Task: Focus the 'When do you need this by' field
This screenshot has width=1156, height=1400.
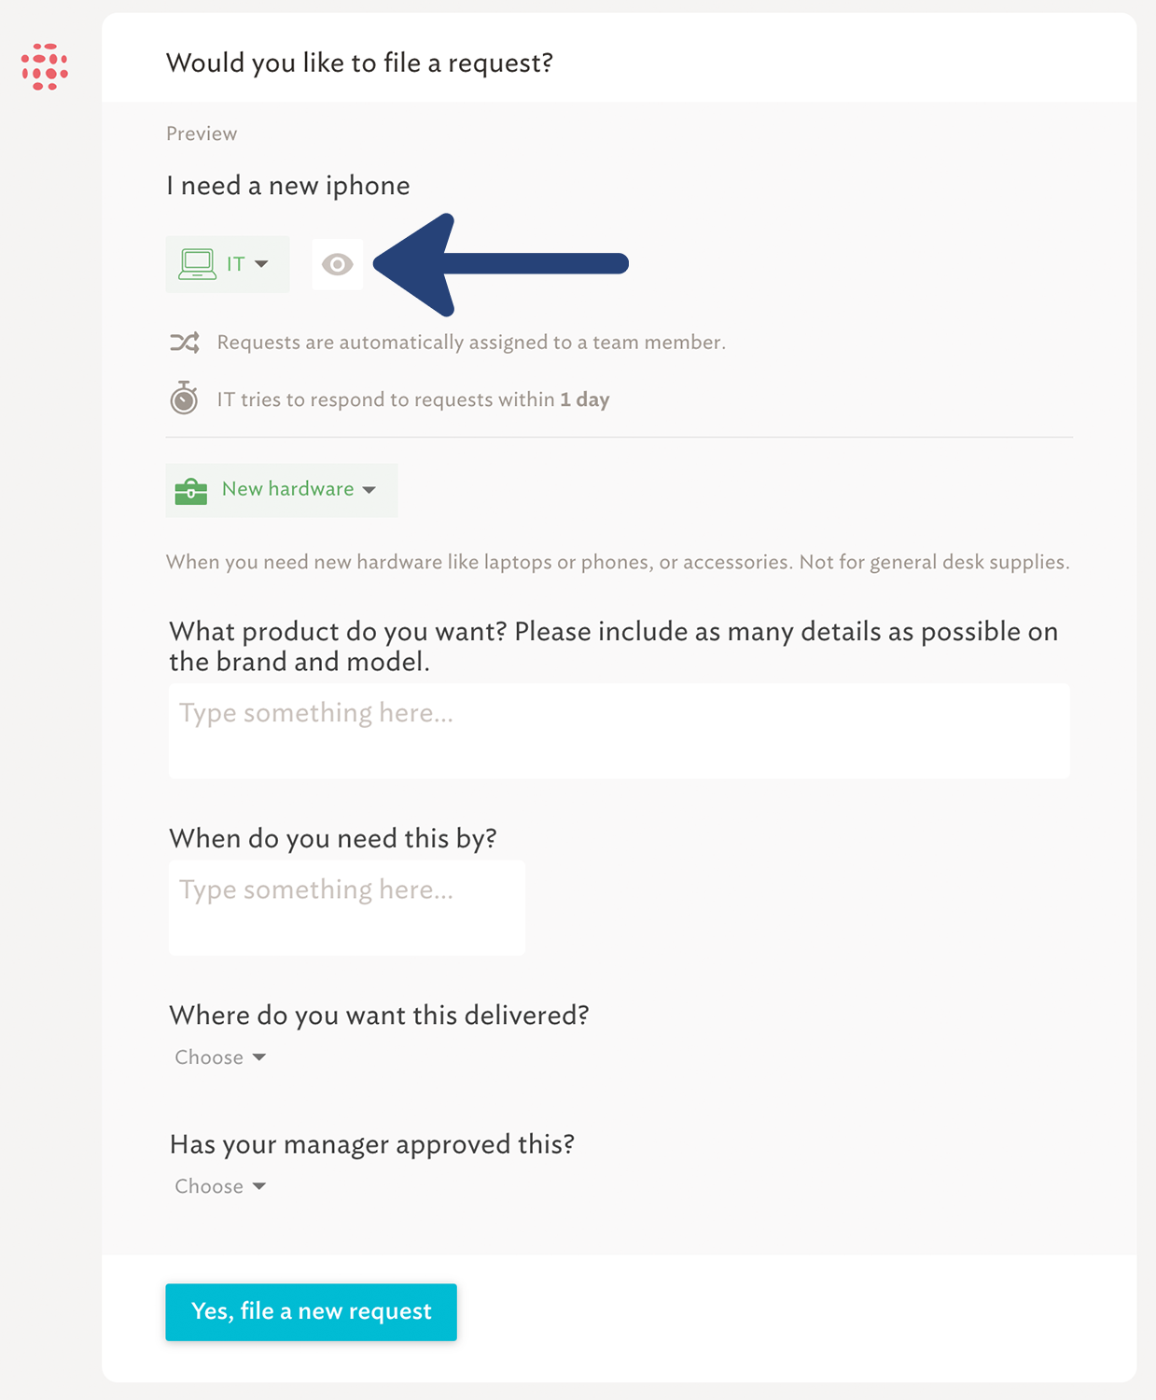Action: click(347, 907)
